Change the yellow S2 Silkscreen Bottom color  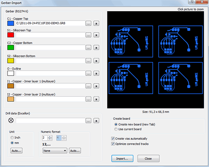tap(10, 61)
